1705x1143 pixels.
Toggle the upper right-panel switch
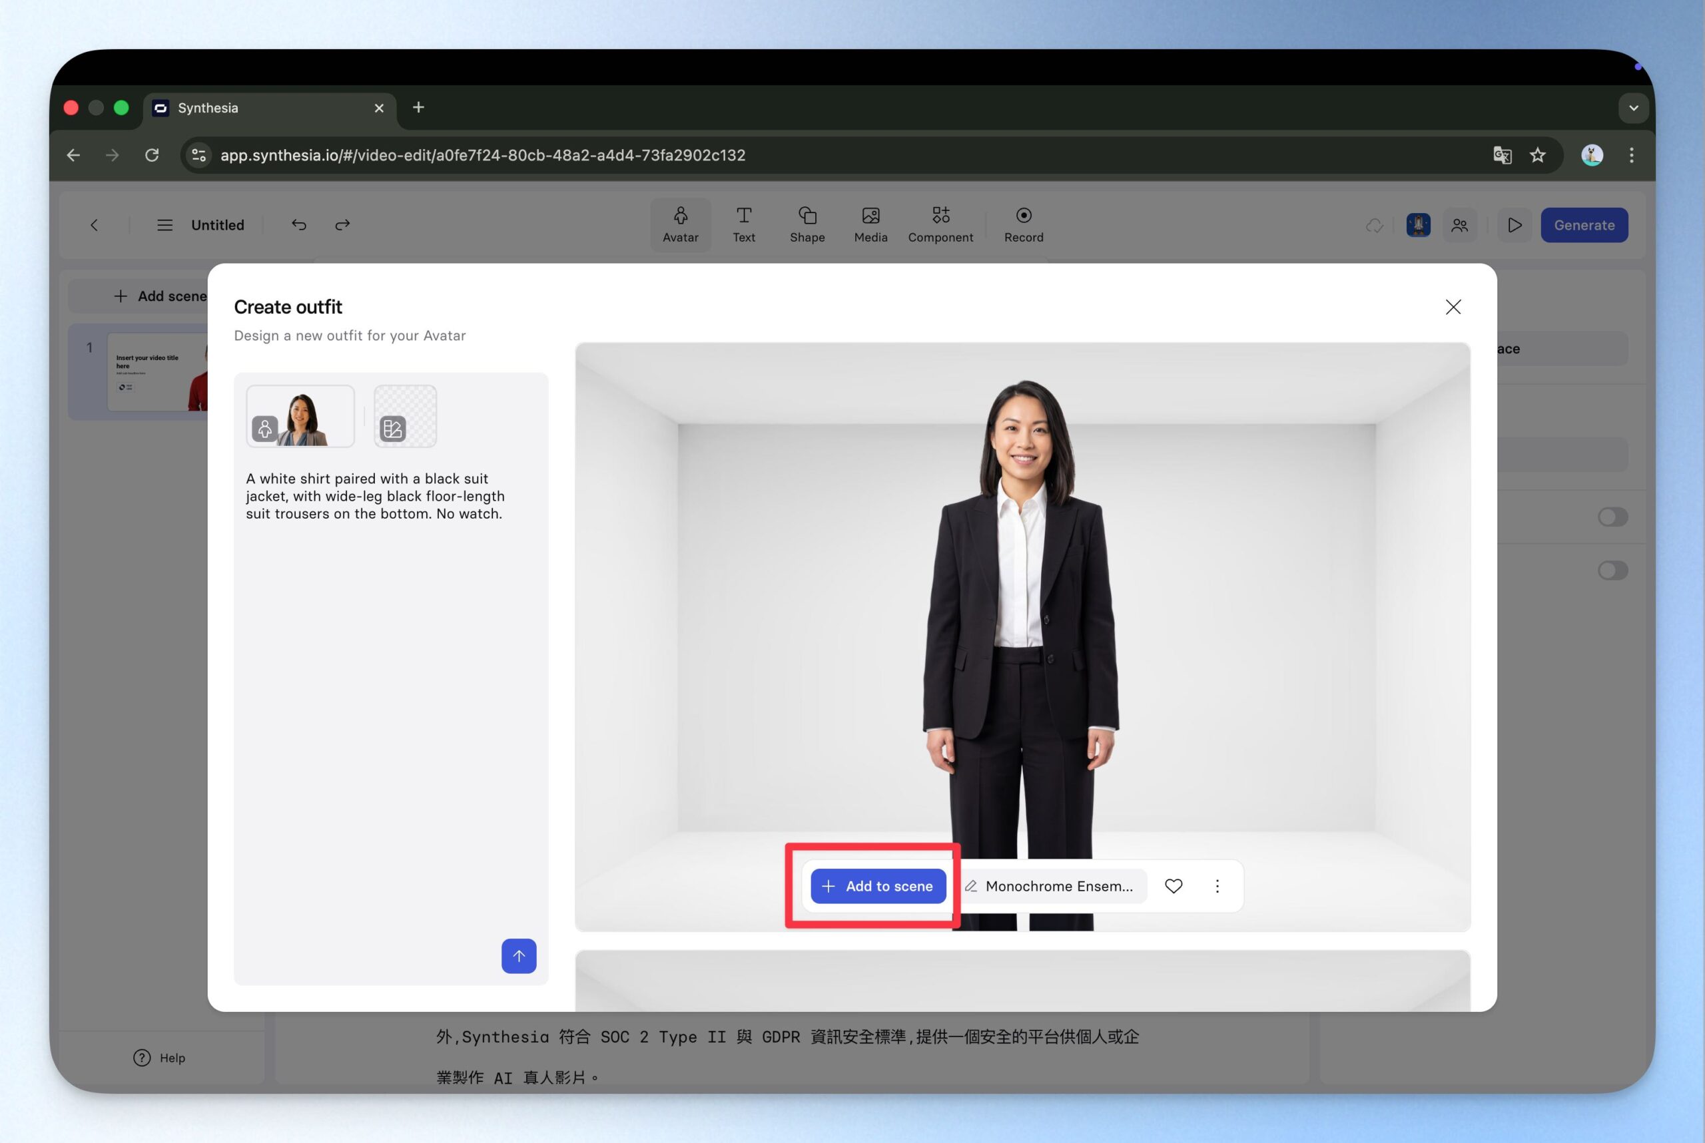coord(1612,517)
